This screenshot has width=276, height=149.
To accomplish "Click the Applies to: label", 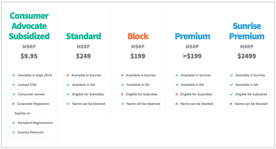I will (x=22, y=113).
